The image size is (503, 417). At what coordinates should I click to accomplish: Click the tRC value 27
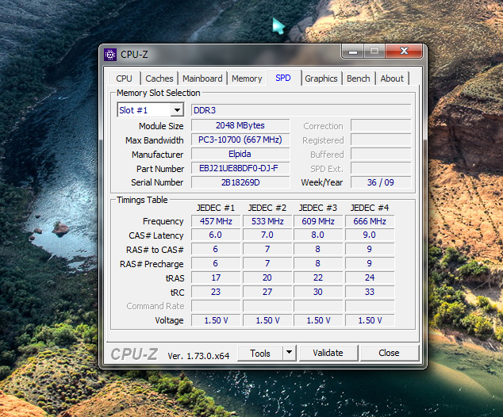(x=267, y=292)
